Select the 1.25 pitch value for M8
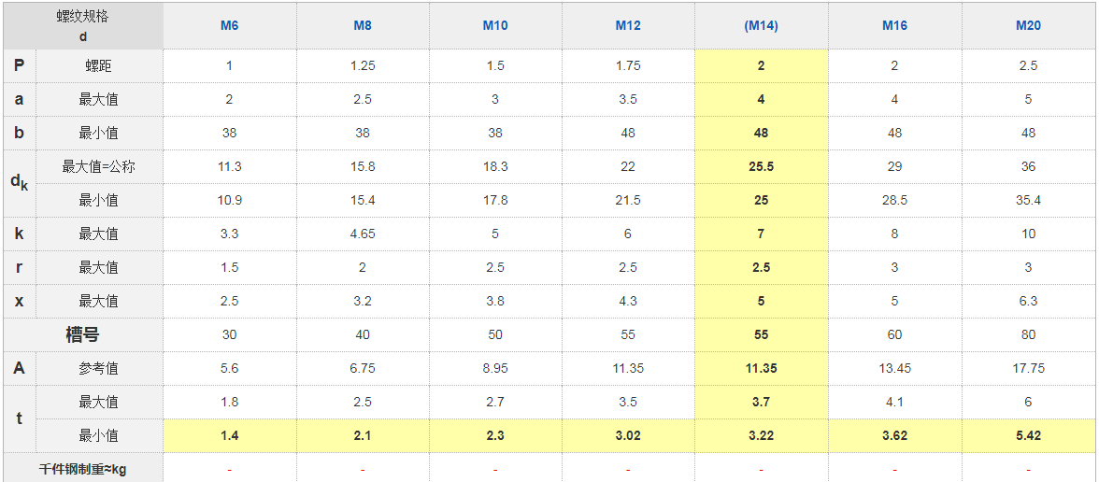Viewport: 1099px width, 482px height. click(363, 65)
